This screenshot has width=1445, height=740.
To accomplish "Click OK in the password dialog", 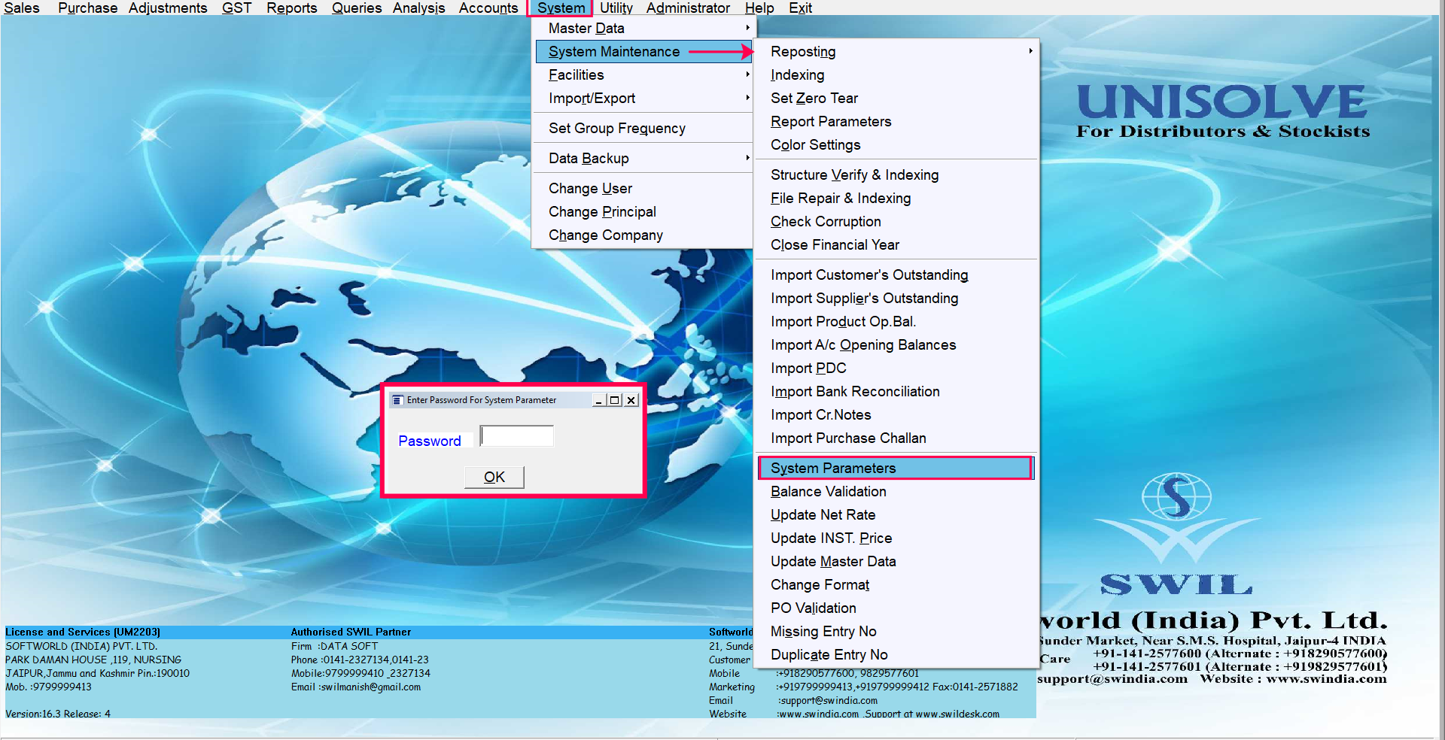I will 494,477.
